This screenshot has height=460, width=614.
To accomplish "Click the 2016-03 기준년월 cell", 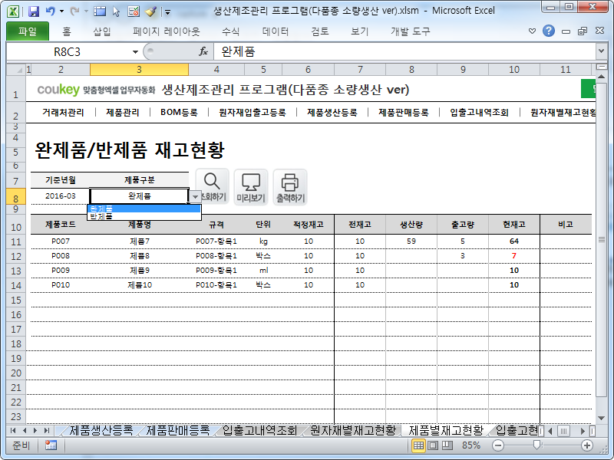I will coord(61,196).
